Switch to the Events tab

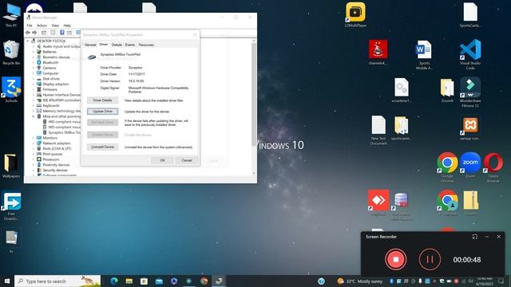[130, 45]
